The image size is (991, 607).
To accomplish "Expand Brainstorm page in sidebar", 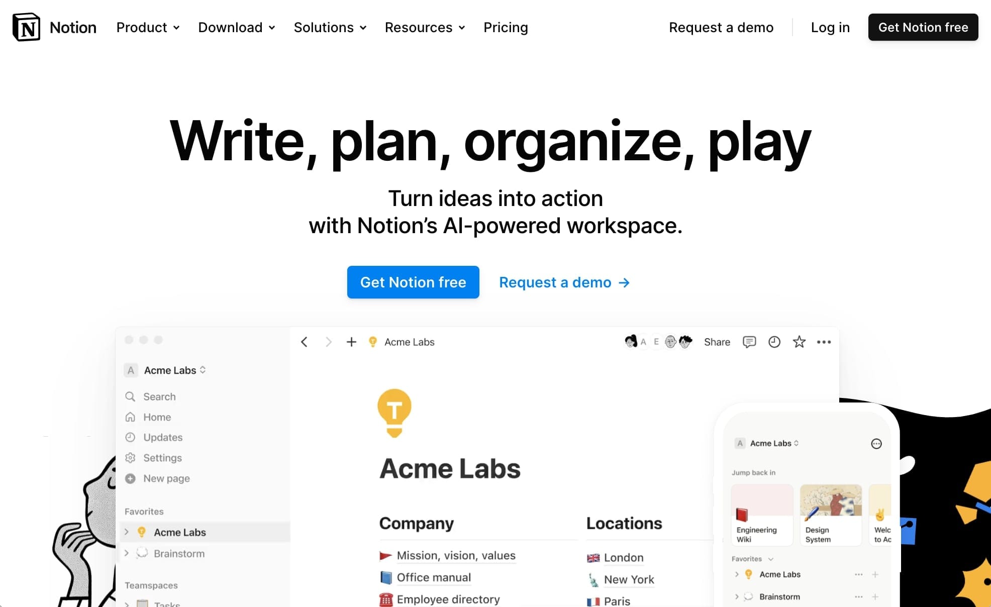I will pos(127,553).
